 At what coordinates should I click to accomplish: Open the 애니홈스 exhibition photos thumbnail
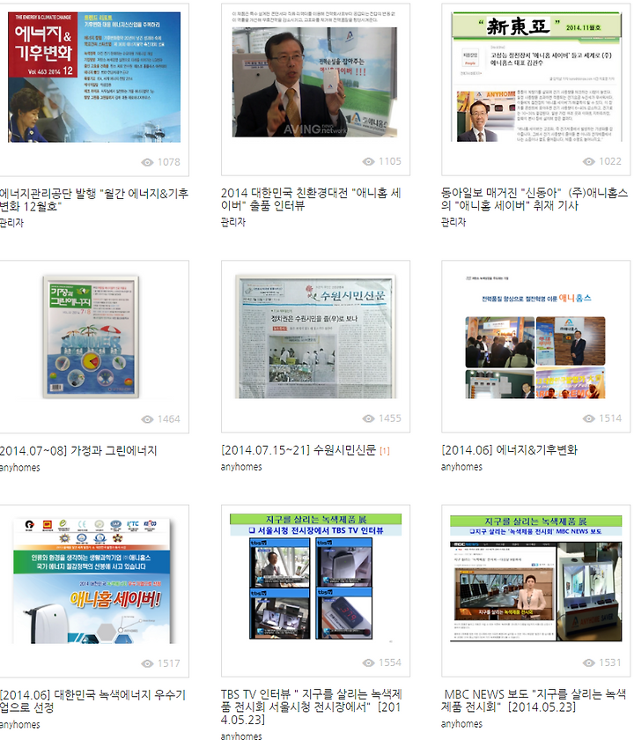click(535, 337)
